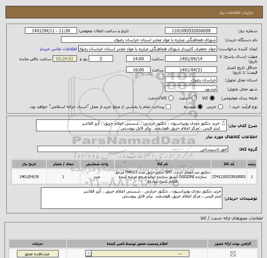Toggle the mandatory license checkbox

click(233, 254)
